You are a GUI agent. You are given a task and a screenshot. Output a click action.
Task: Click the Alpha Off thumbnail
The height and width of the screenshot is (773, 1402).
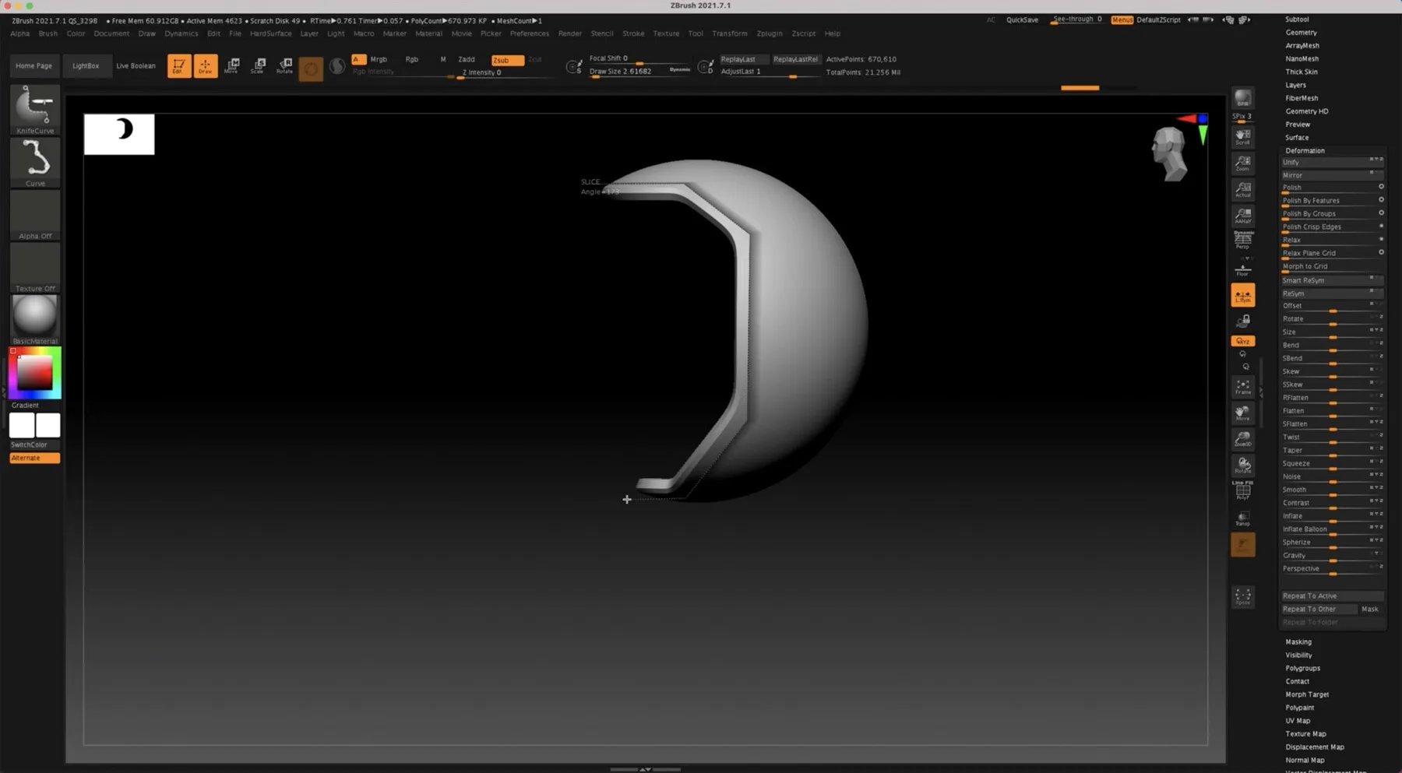34,214
